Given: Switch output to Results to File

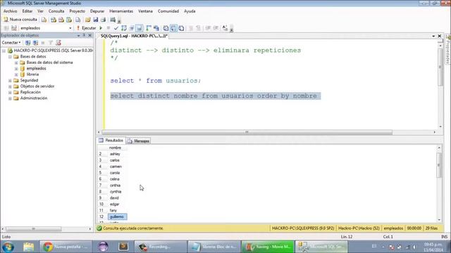Looking at the screenshot, I should tap(181, 28).
